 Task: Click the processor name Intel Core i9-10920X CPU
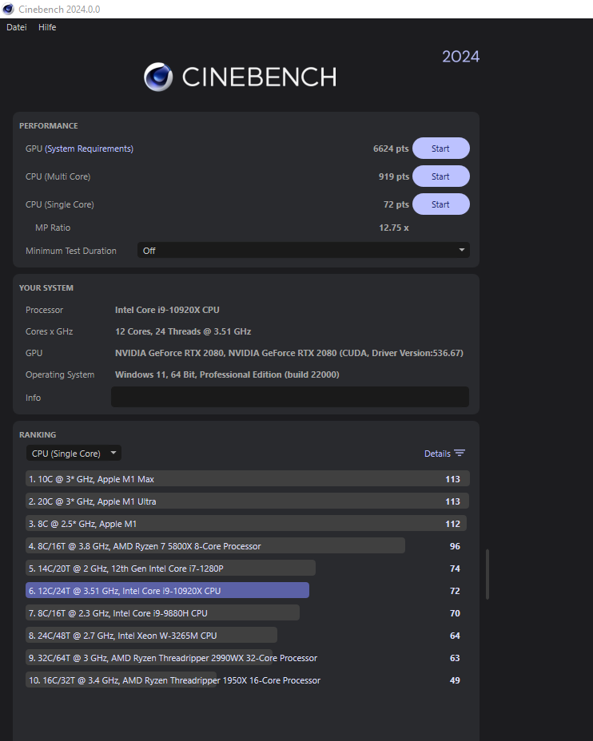click(x=167, y=310)
